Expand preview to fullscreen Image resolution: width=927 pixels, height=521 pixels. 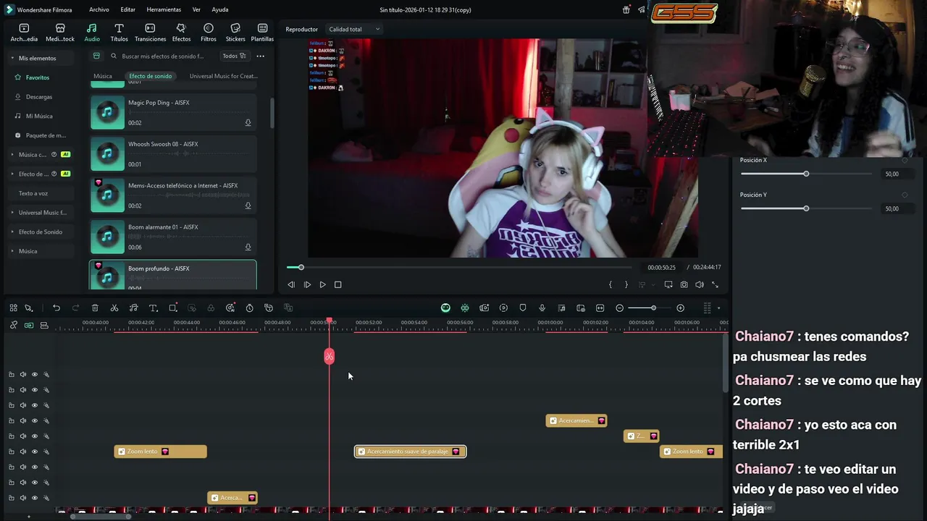click(715, 285)
